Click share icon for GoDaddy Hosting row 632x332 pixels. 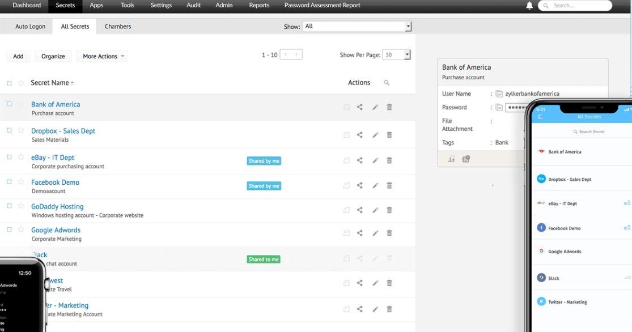360,210
